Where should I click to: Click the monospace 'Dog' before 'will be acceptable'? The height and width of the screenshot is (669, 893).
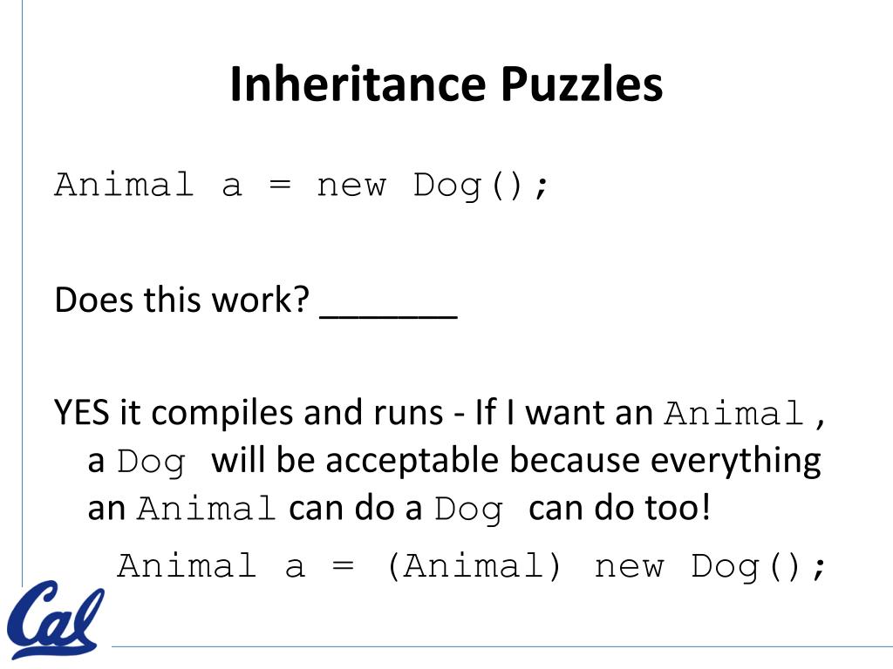[x=152, y=462]
